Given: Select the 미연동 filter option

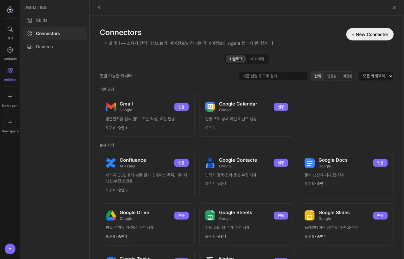Looking at the screenshot, I should (348, 76).
